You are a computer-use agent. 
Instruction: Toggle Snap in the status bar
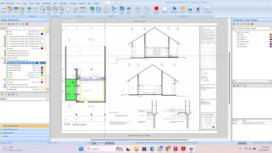(89, 143)
